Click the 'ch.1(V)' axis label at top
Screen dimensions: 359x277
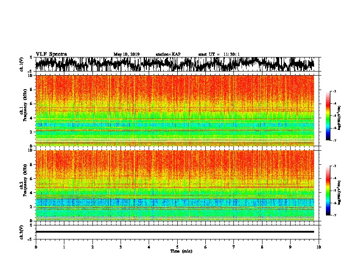tap(22, 64)
